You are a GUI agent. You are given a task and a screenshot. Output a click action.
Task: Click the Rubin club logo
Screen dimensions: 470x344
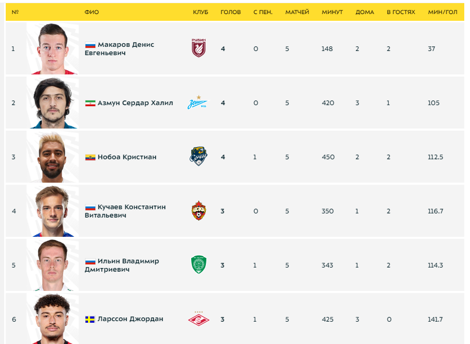(199, 48)
